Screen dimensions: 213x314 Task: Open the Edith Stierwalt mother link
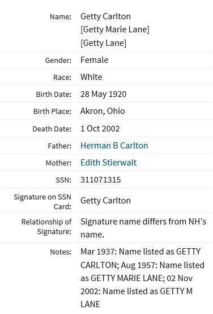[109, 163]
